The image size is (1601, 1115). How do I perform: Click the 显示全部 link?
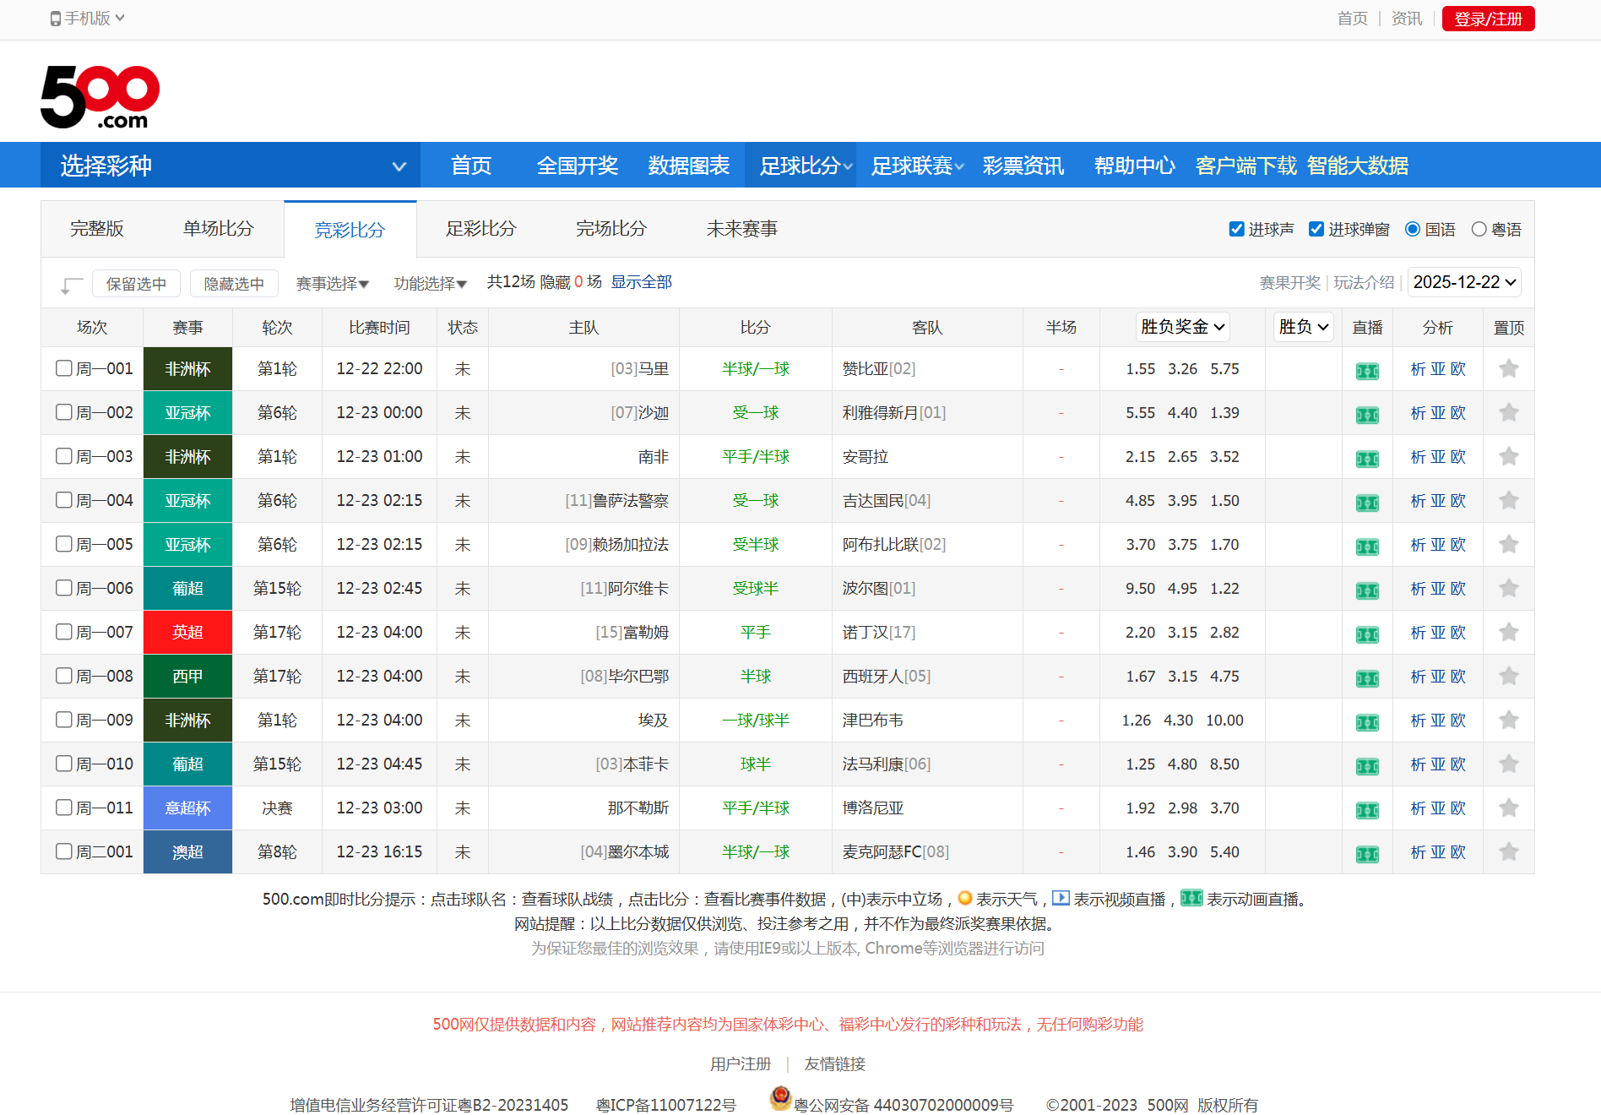coord(642,282)
